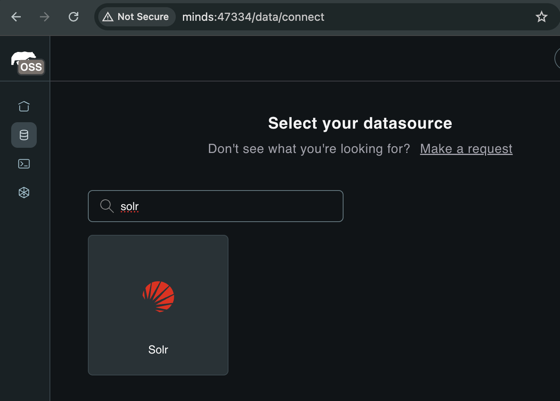Click the red Solr logo
This screenshot has height=401, width=560.
tap(159, 296)
